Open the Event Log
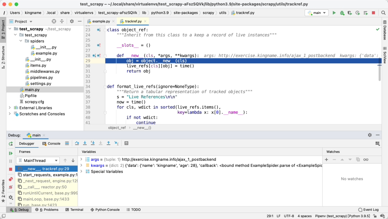Image resolution: width=388 pixels, height=219 pixels. [x=369, y=210]
